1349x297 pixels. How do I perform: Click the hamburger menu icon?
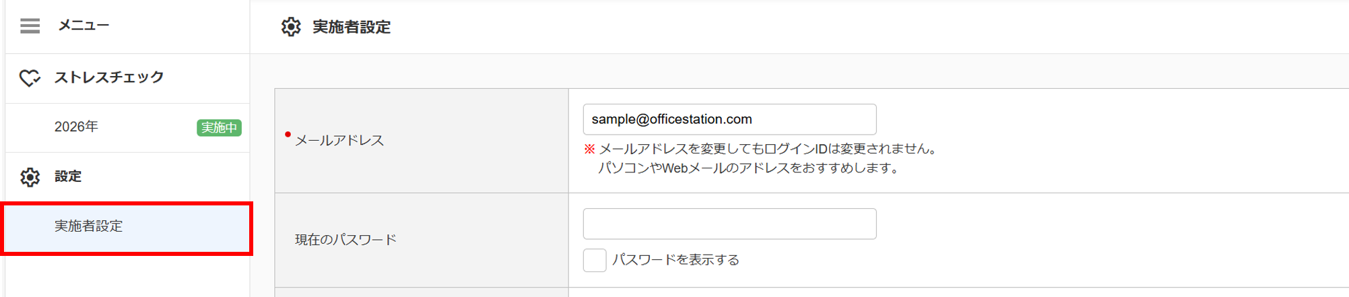tap(30, 26)
